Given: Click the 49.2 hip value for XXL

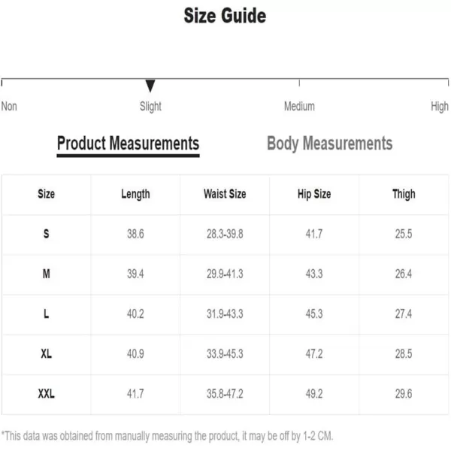Looking at the screenshot, I should 314,394.
